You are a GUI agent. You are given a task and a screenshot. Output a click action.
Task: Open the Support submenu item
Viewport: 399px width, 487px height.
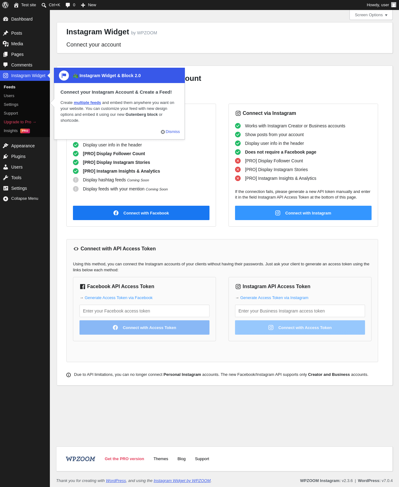point(11,113)
